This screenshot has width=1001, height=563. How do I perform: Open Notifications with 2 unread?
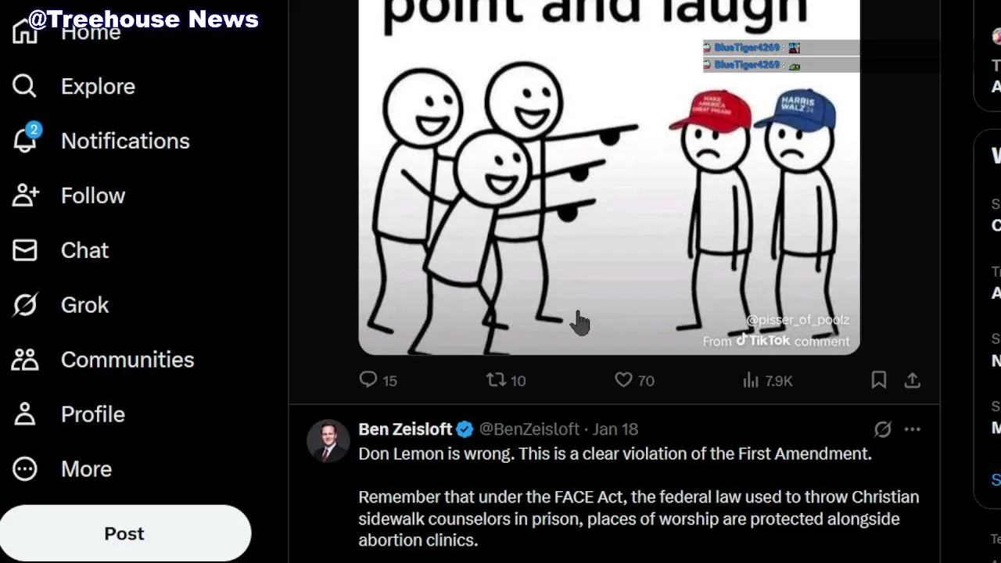(125, 142)
